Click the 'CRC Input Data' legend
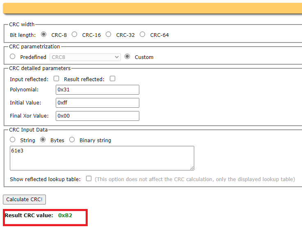302x227 pixels. (28, 130)
